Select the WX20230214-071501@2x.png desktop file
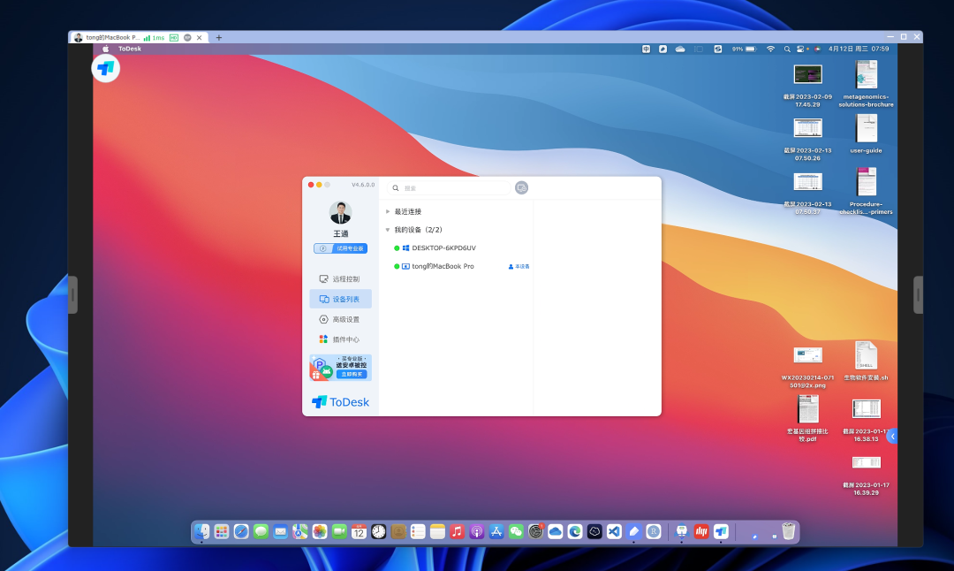 coord(807,367)
